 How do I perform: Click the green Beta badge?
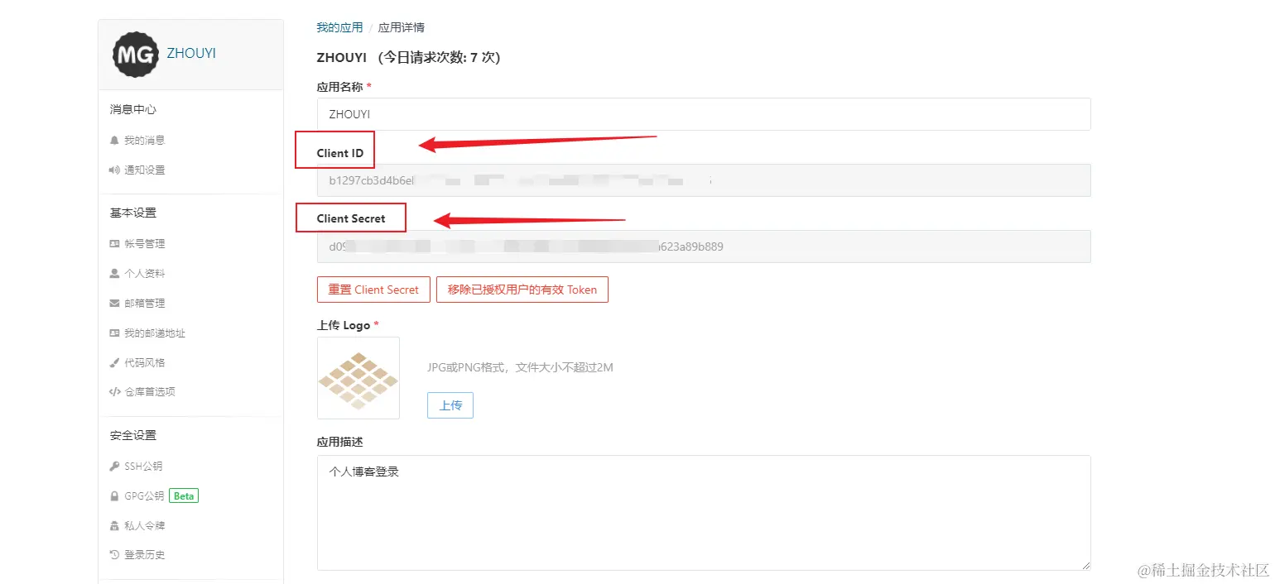184,496
